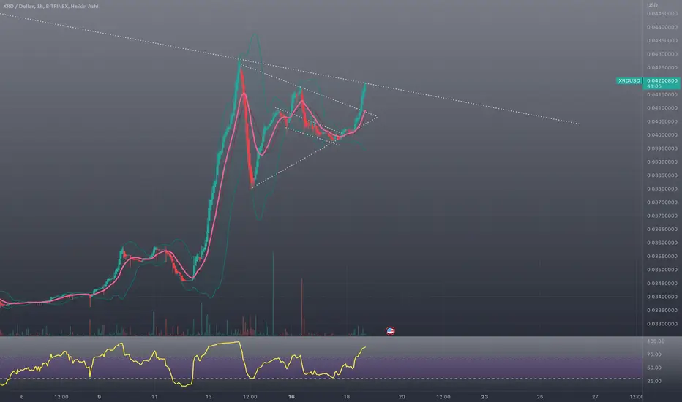Click the 50.00 RSI scale label
682x402 pixels.
coord(654,368)
